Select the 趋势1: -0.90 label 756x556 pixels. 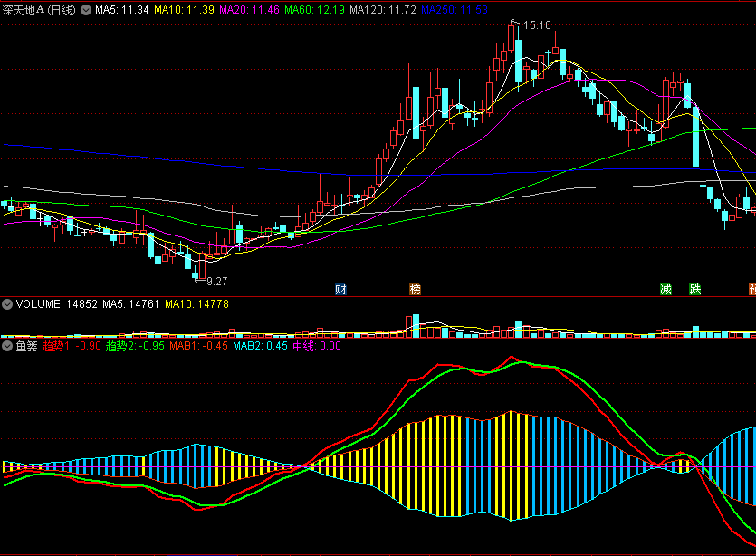tap(72, 346)
